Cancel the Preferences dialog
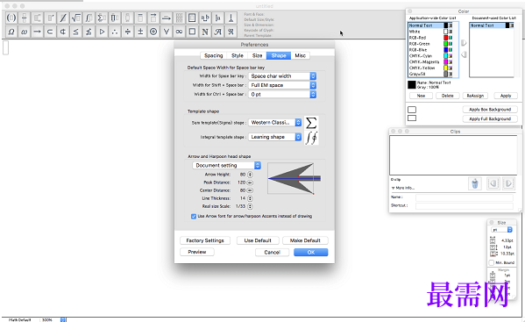The height and width of the screenshot is (322, 525). [x=272, y=253]
